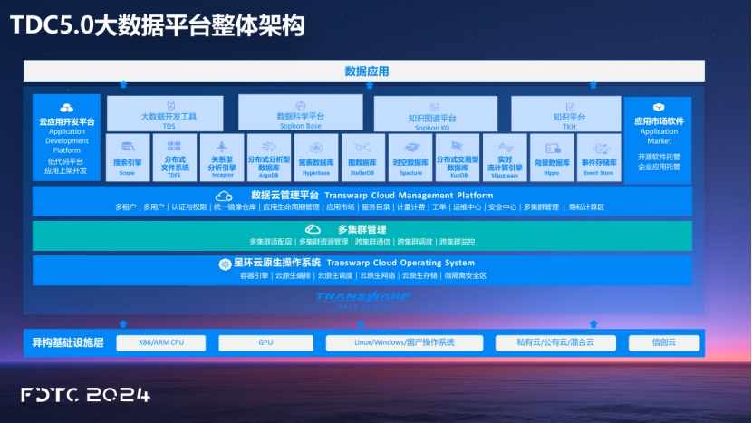Click the 数据应用 top bar

pos(364,71)
